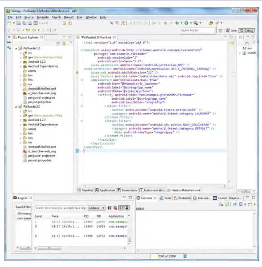The width and height of the screenshot is (262, 267).
Task: Switch to the Application editor tab
Action: (x=105, y=190)
